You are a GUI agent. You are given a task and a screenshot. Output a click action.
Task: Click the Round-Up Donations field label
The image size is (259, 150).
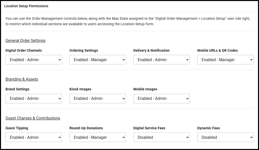pyautogui.click(x=86, y=128)
